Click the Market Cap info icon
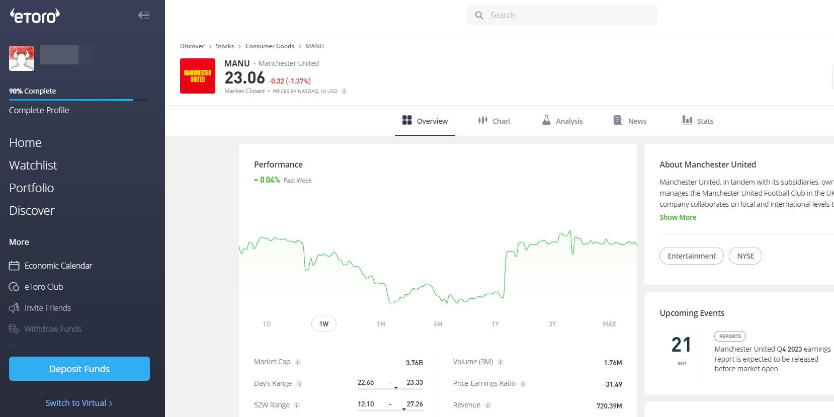 pos(298,362)
